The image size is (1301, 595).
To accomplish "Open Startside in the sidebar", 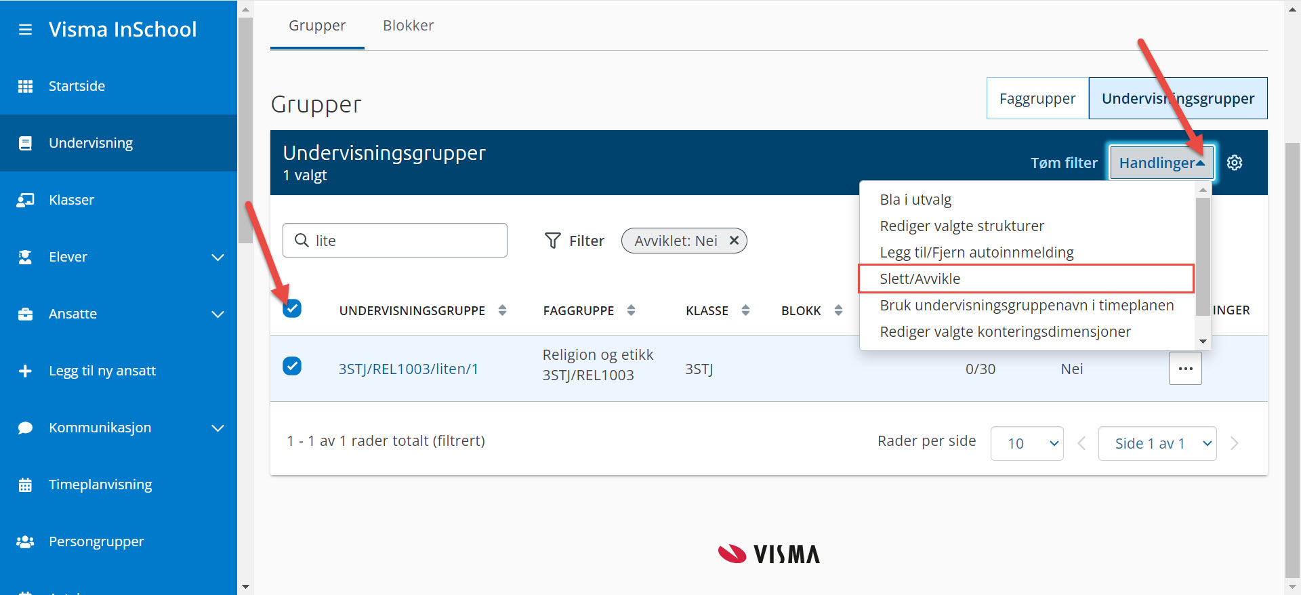I will (119, 86).
